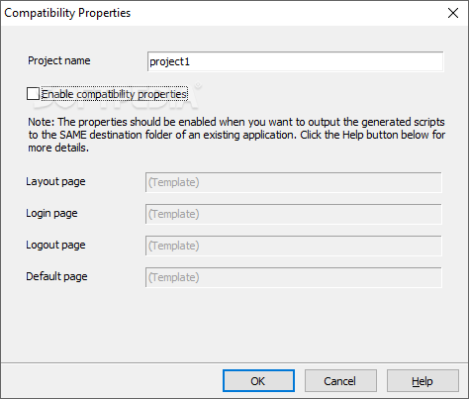Open documentation via the Help button
Image resolution: width=469 pixels, height=399 pixels.
(x=422, y=381)
